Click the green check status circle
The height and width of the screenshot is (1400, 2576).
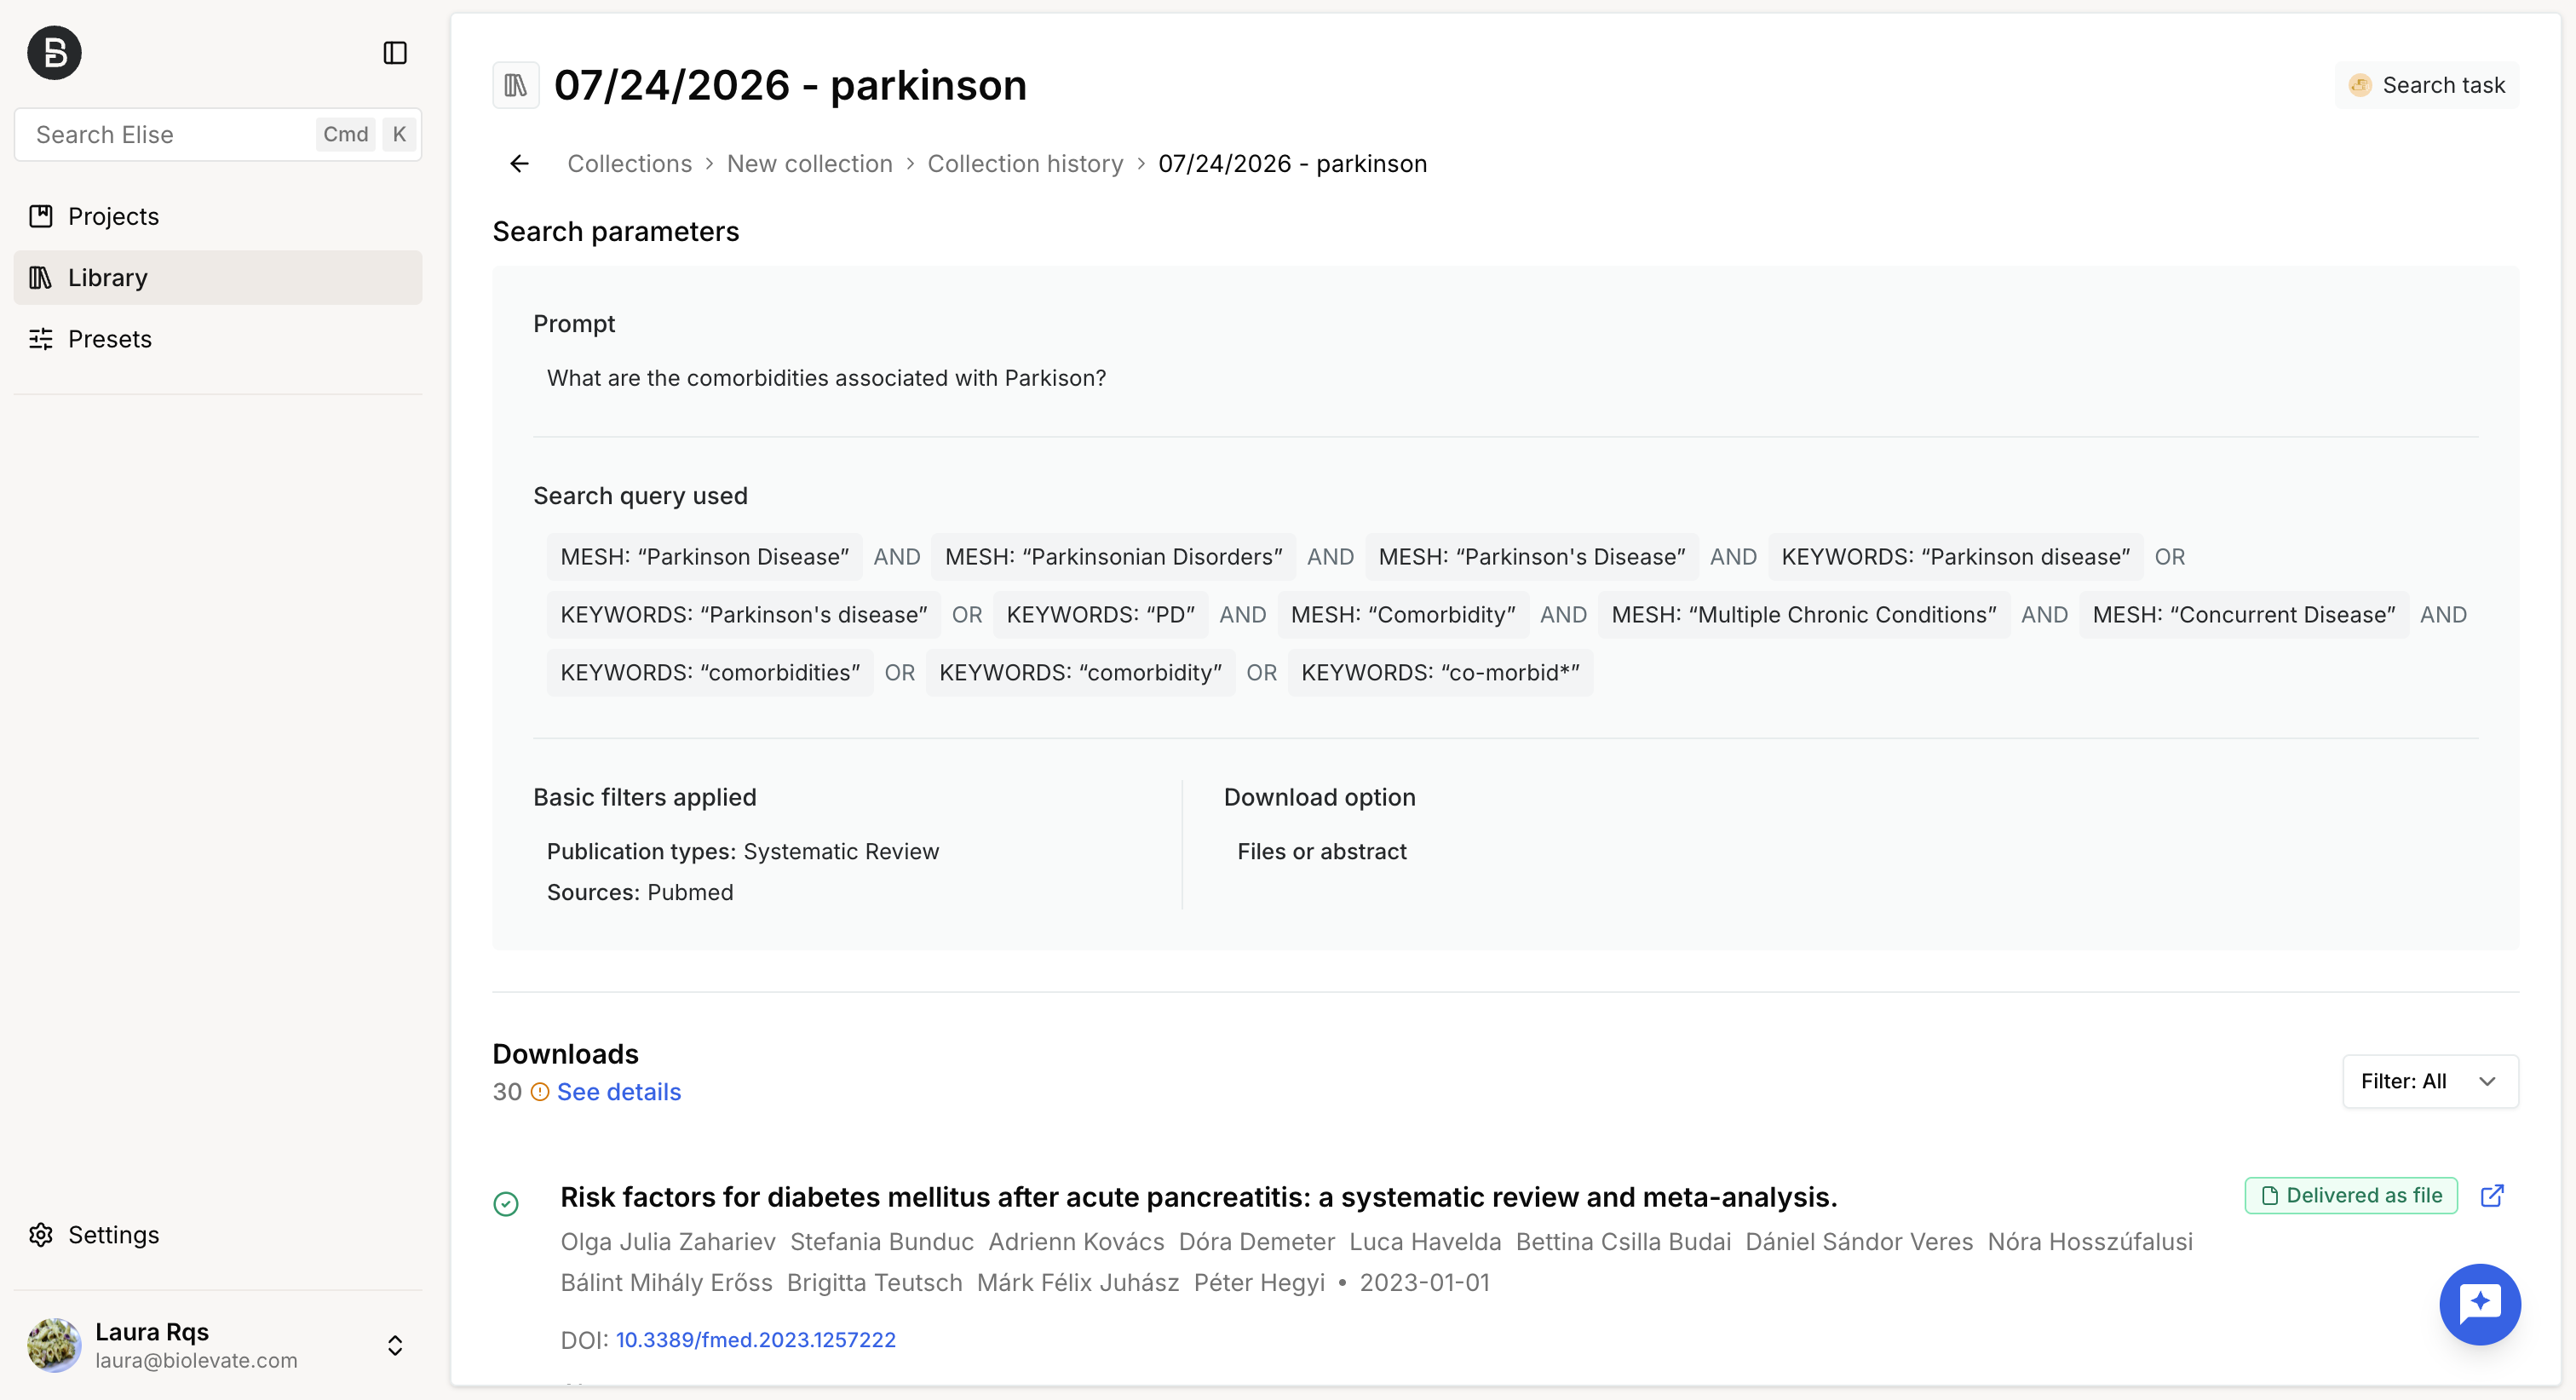pyautogui.click(x=506, y=1203)
